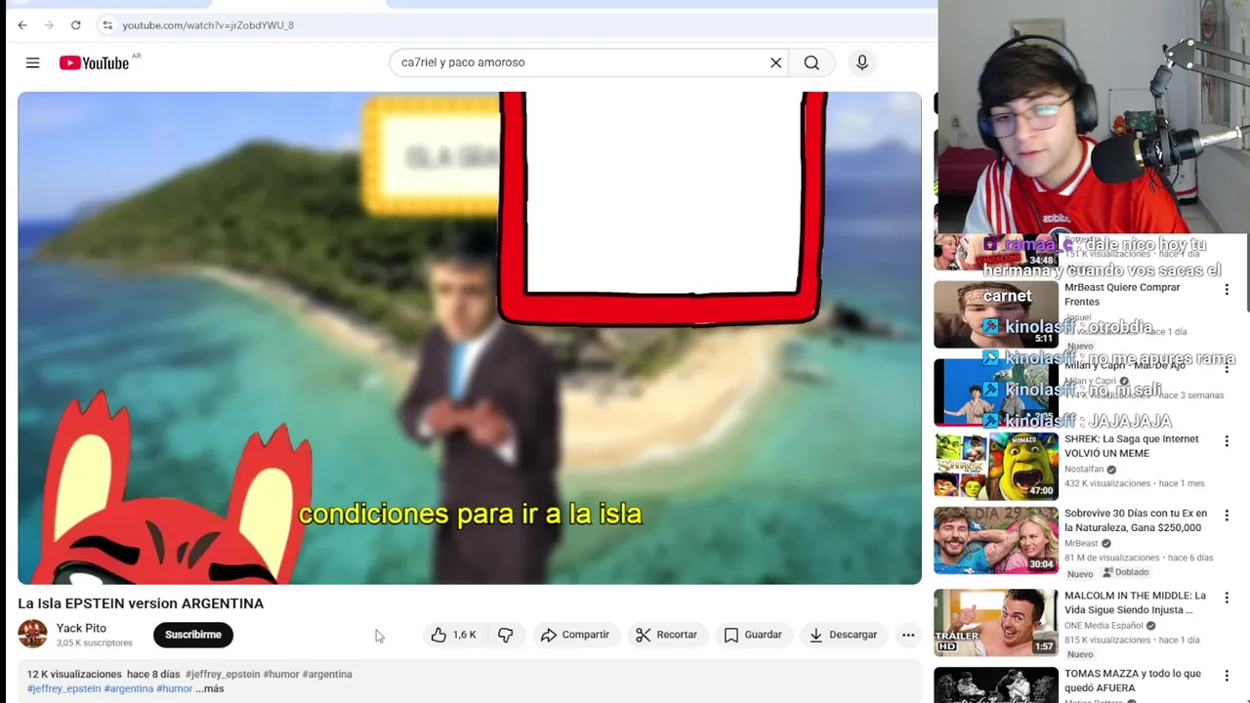Click the YouTube URL address field
Screen dimensions: 1250x703
tap(207, 25)
